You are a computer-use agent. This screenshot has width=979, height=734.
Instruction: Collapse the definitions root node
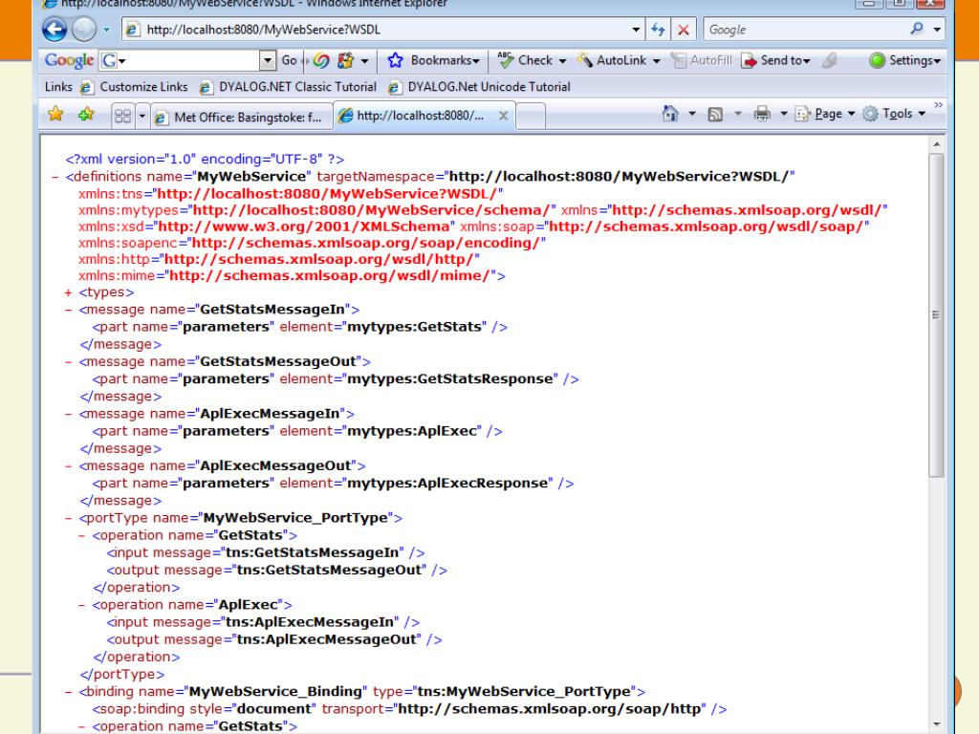pyautogui.click(x=54, y=177)
